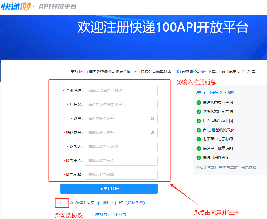Viewport: 267px width, 219px height.
Task: Click 已有账号？马上登录 link
Action: coord(109,214)
